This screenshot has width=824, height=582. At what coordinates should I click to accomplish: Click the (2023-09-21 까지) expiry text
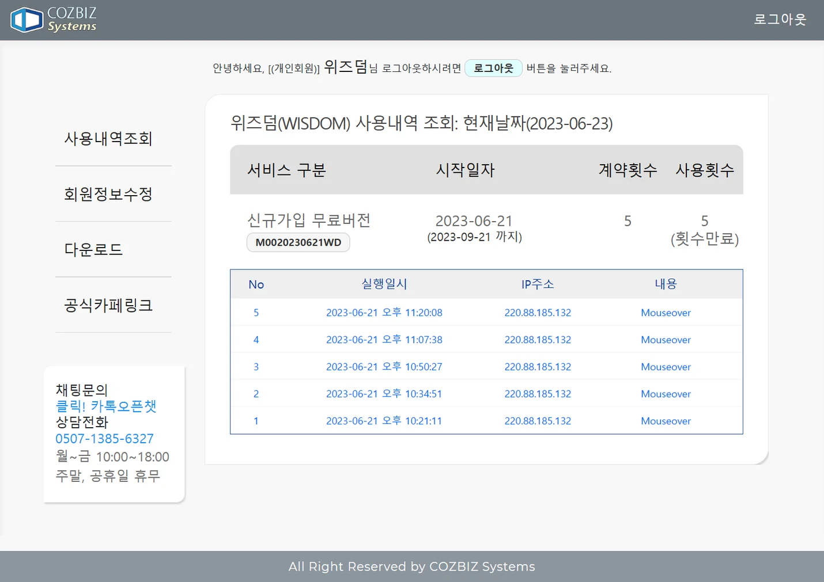coord(474,237)
